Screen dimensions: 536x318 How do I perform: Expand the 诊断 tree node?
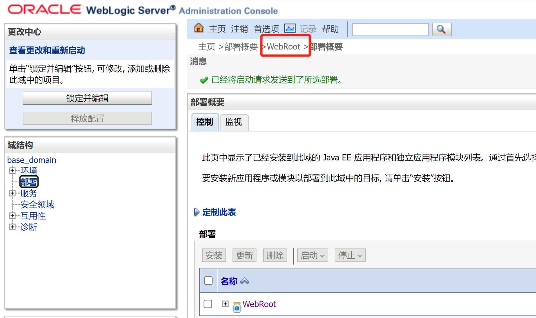pyautogui.click(x=12, y=227)
